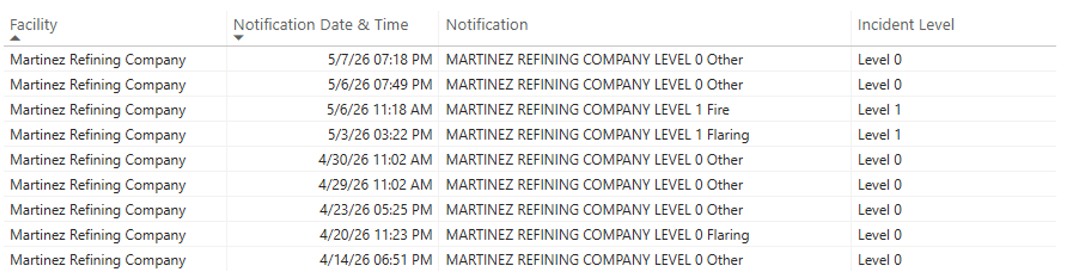Click the 4/20/26 LEVEL 0 Flaring notification
Viewport: 1080px width, 279px height.
tap(597, 235)
